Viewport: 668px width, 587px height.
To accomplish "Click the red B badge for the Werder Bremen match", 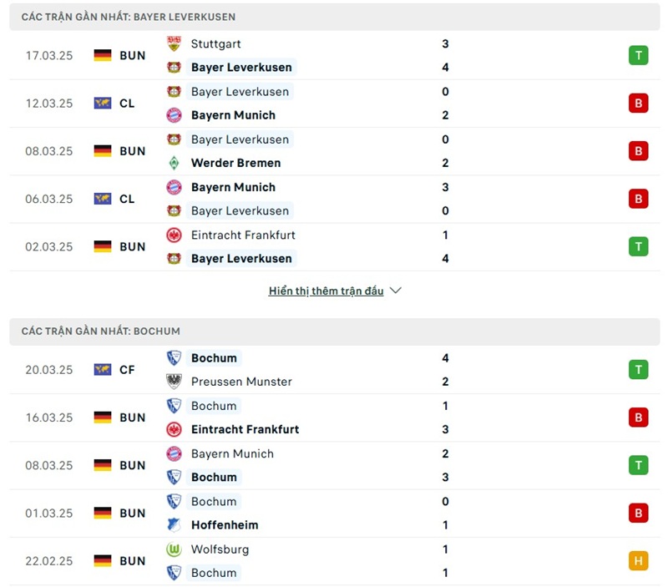I will [639, 151].
